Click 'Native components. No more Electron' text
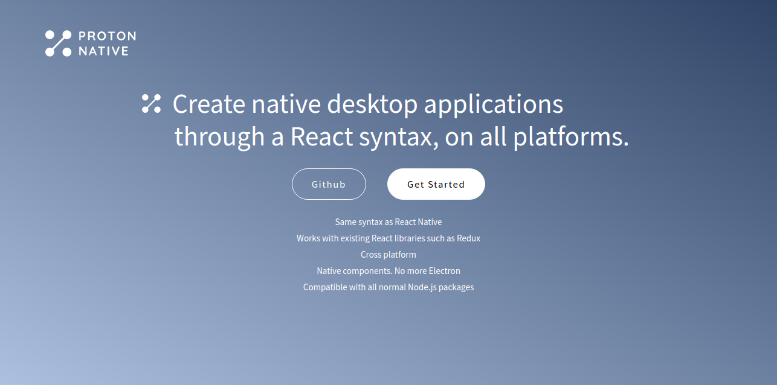Screen dimensions: 777x385 (388, 271)
